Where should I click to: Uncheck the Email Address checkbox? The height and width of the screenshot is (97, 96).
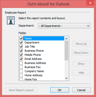(21, 59)
